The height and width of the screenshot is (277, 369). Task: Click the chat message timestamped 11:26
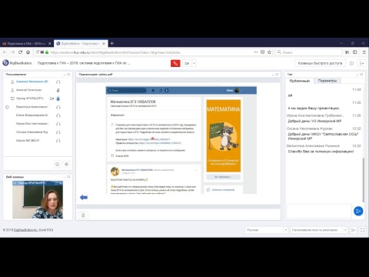tap(324, 118)
